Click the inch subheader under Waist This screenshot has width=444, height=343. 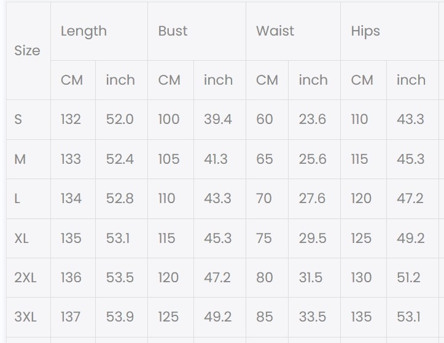pyautogui.click(x=313, y=80)
